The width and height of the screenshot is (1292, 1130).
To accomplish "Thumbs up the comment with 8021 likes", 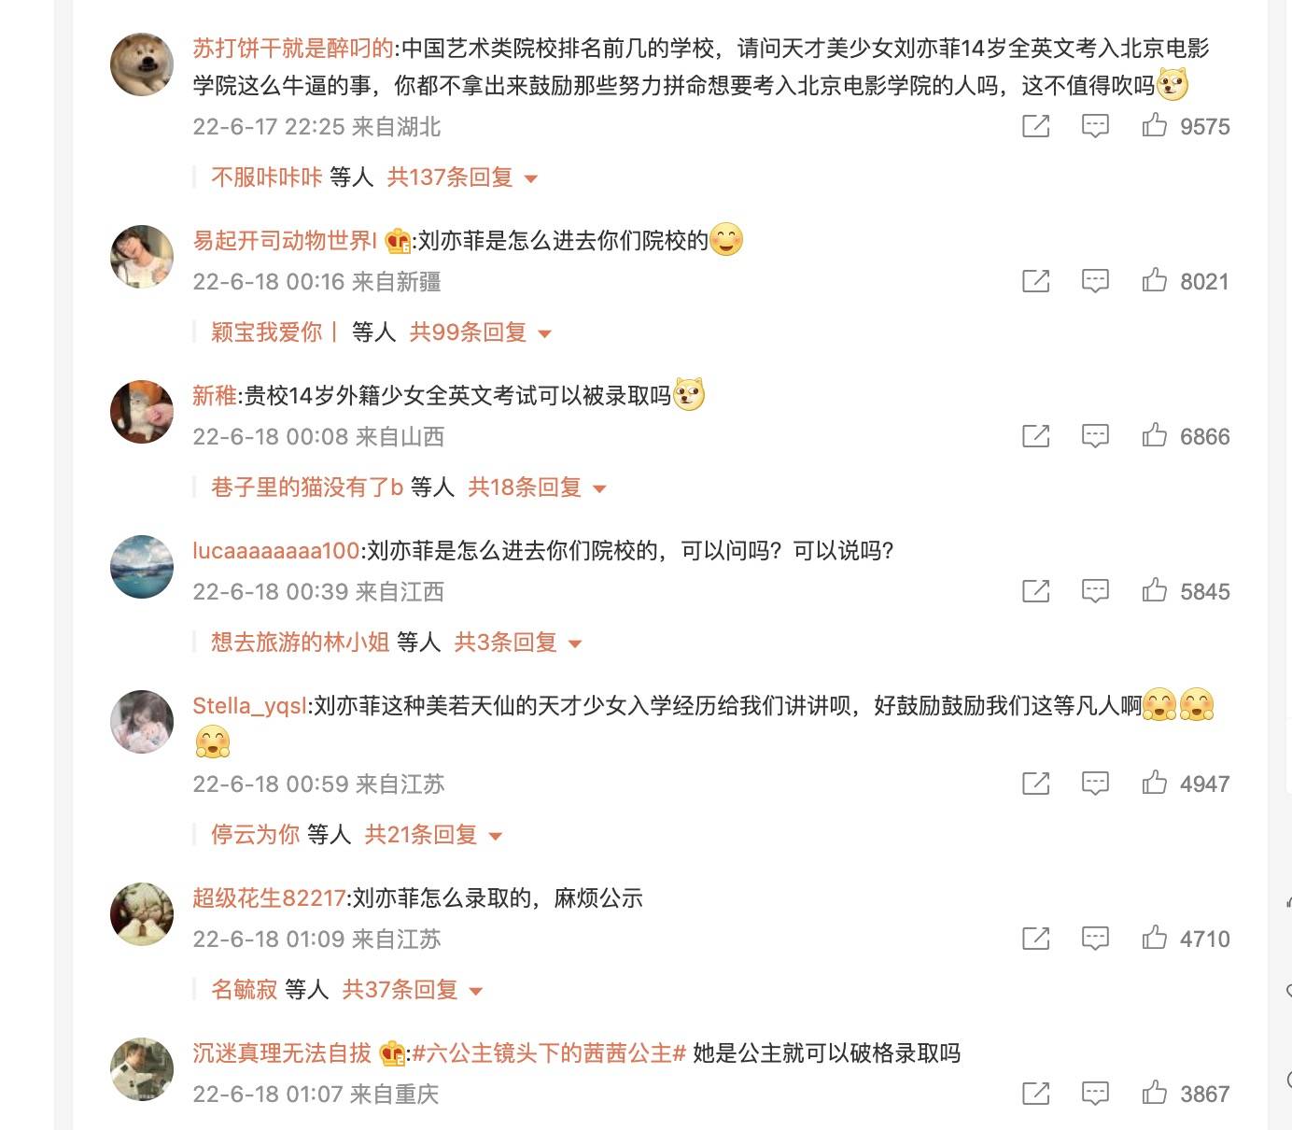I will point(1155,280).
